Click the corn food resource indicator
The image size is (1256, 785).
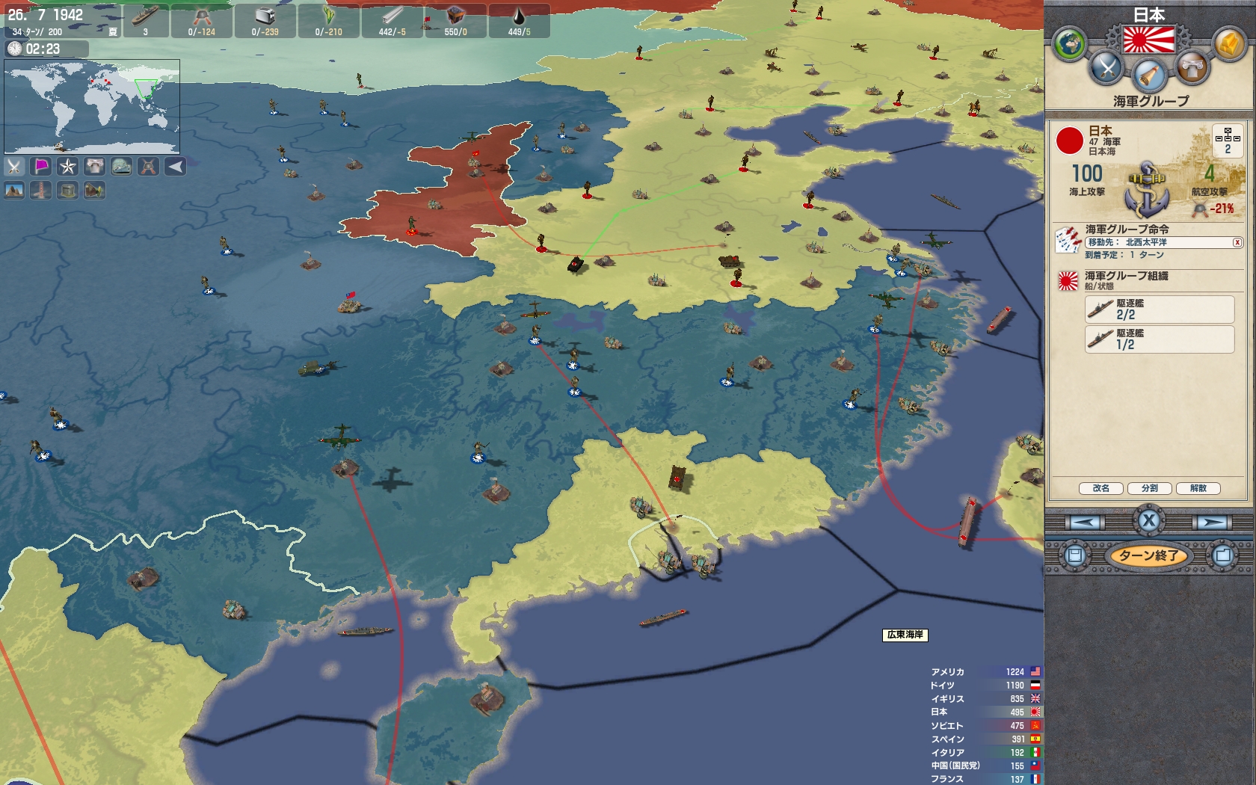point(329,21)
